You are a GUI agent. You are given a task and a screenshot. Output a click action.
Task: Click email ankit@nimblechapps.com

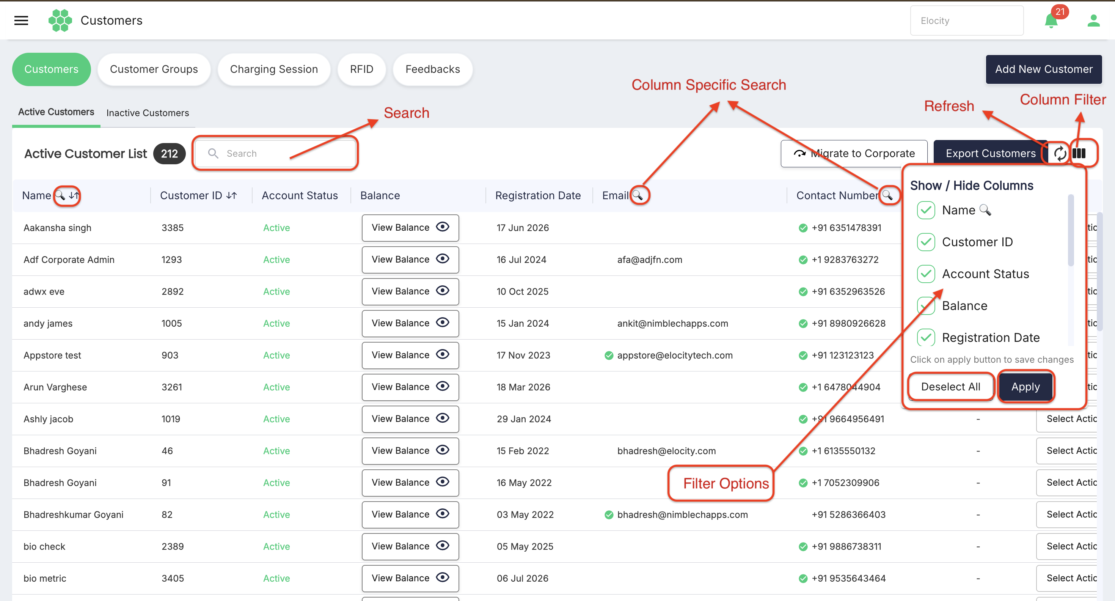pyautogui.click(x=673, y=323)
